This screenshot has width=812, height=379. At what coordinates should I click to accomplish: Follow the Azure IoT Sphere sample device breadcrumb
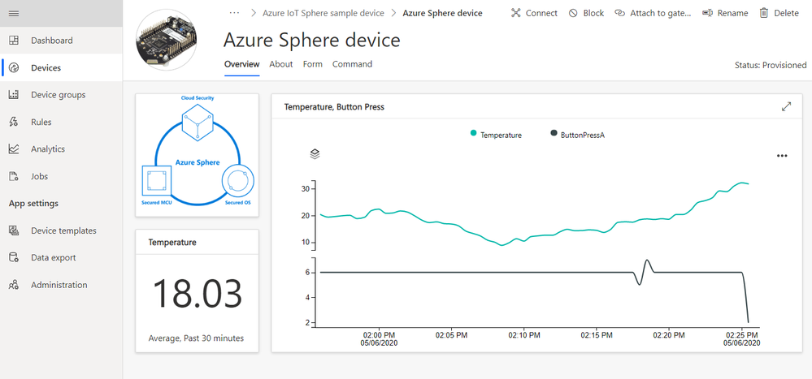[322, 13]
